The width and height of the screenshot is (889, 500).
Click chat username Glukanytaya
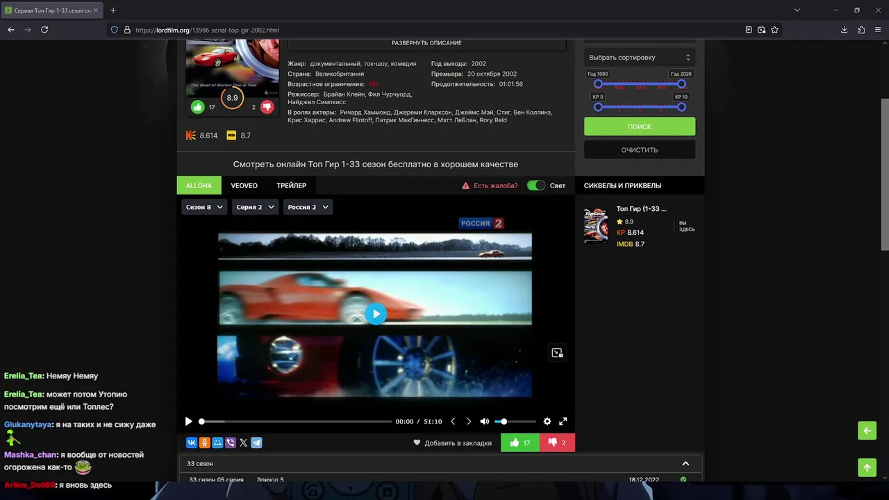pos(28,424)
